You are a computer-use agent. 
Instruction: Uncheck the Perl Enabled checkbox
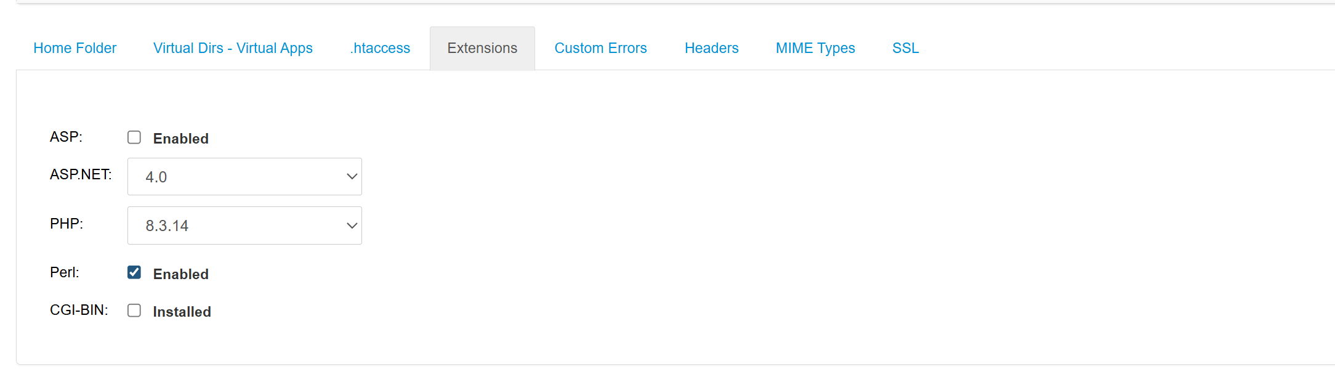pyautogui.click(x=134, y=272)
